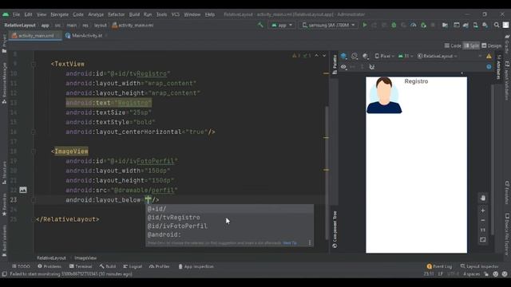Choose @+id/ suggestion from autocomplete list
511x287 pixels.
point(229,209)
